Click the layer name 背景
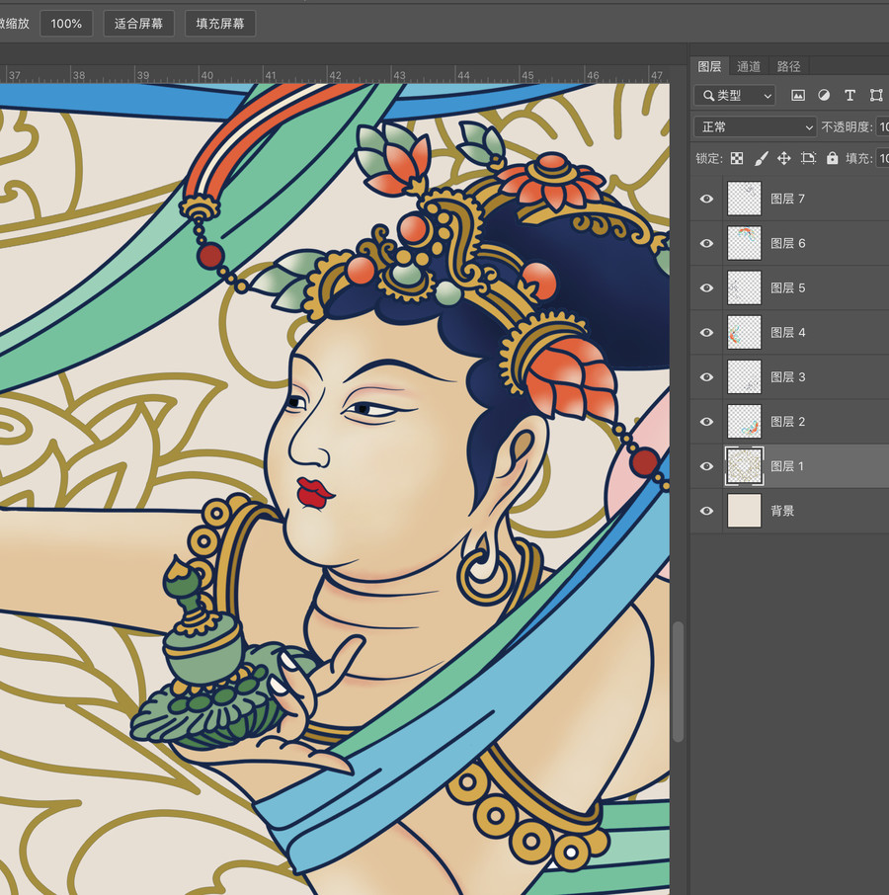The width and height of the screenshot is (889, 895). 782,511
